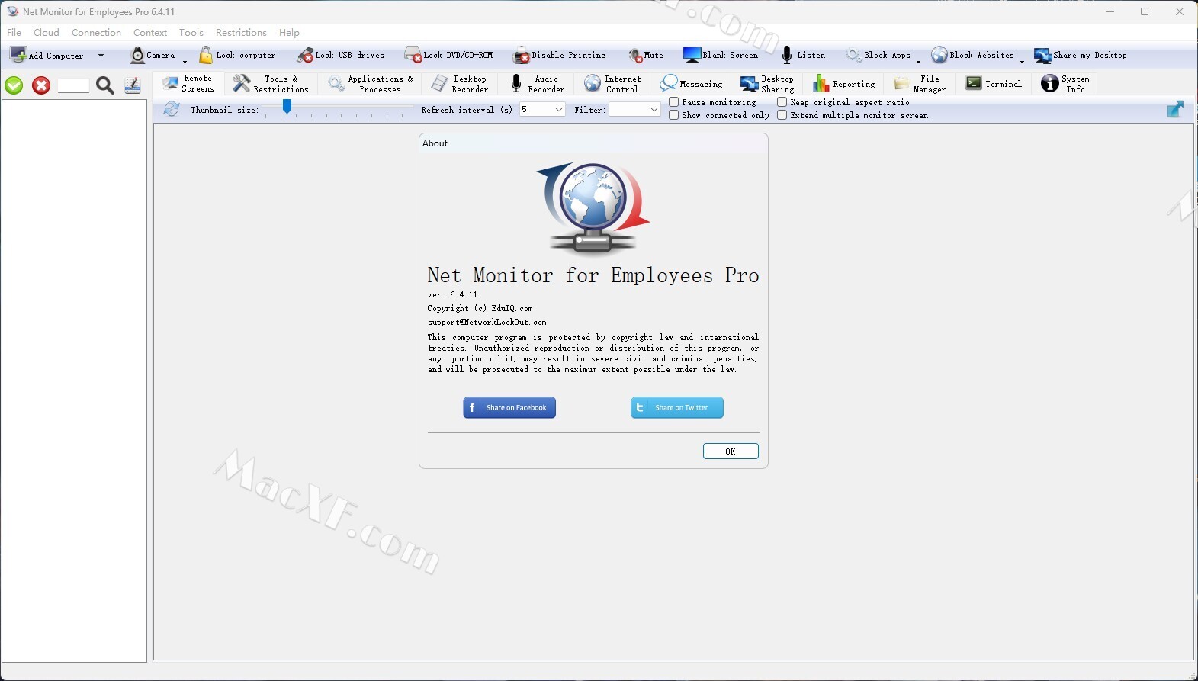Enable the Pause monitoring checkbox
The height and width of the screenshot is (681, 1198).
tap(674, 102)
